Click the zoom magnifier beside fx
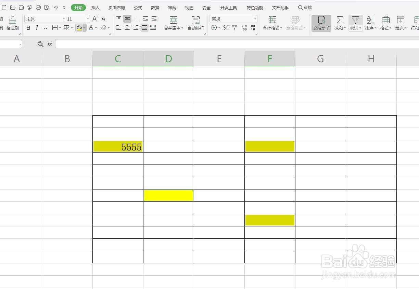419x289 pixels. click(x=41, y=44)
